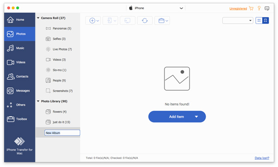The image size is (278, 167).
Task: Click the Add Item button
Action: point(177,117)
